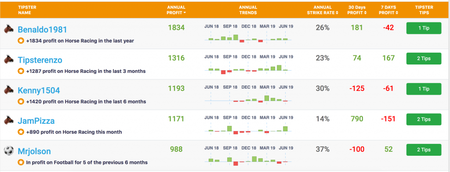
Task: Click the horse icon beside JamPizza
Action: pos(9,120)
